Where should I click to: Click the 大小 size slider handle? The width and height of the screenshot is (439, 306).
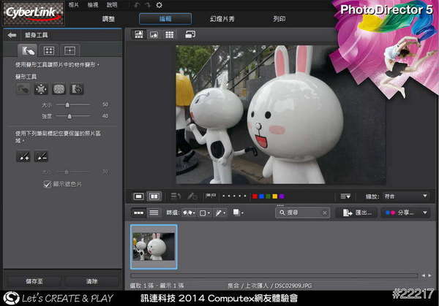point(68,104)
